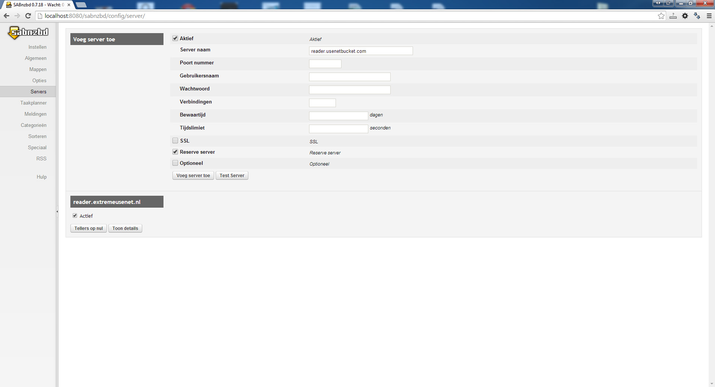
Task: Click the reader.extremeusenet.nl server header
Action: coord(117,202)
